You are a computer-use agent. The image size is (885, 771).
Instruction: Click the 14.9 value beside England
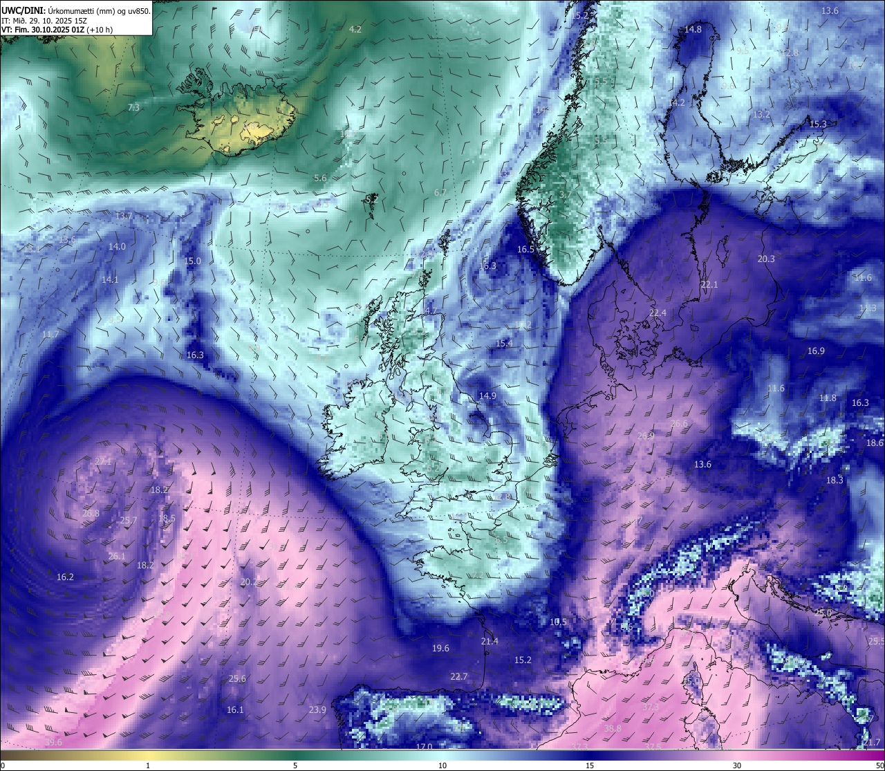[x=487, y=396]
